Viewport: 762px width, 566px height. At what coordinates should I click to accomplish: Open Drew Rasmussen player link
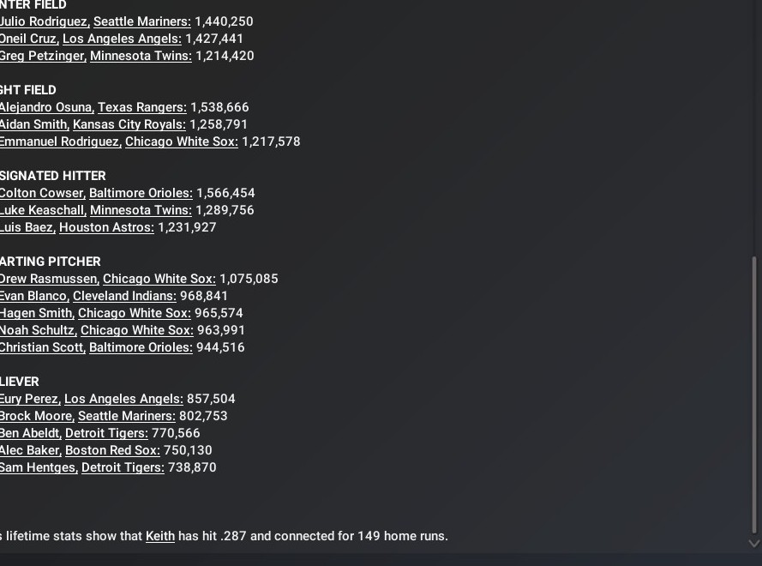point(49,279)
